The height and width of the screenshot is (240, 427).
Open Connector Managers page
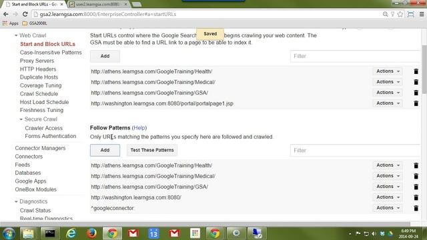click(40, 148)
